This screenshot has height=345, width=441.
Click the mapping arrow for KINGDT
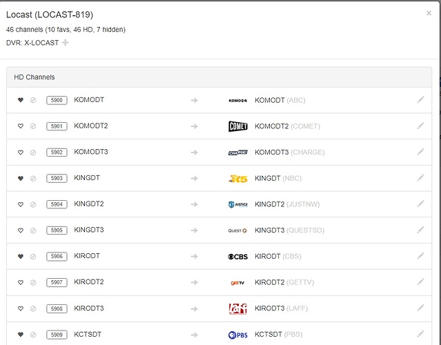[x=195, y=178]
